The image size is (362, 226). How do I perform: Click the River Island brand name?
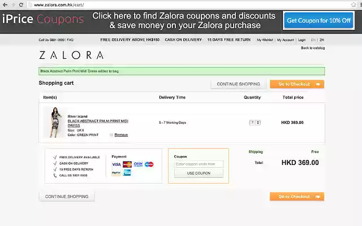[x=77, y=116]
